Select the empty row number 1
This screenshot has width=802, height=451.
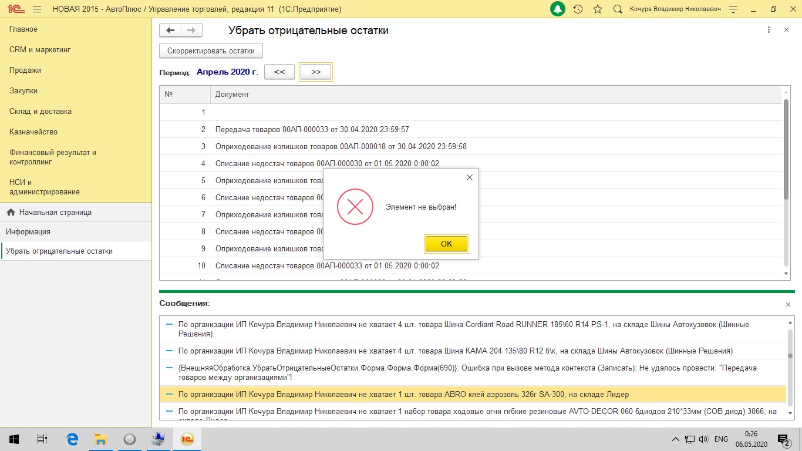coord(471,112)
